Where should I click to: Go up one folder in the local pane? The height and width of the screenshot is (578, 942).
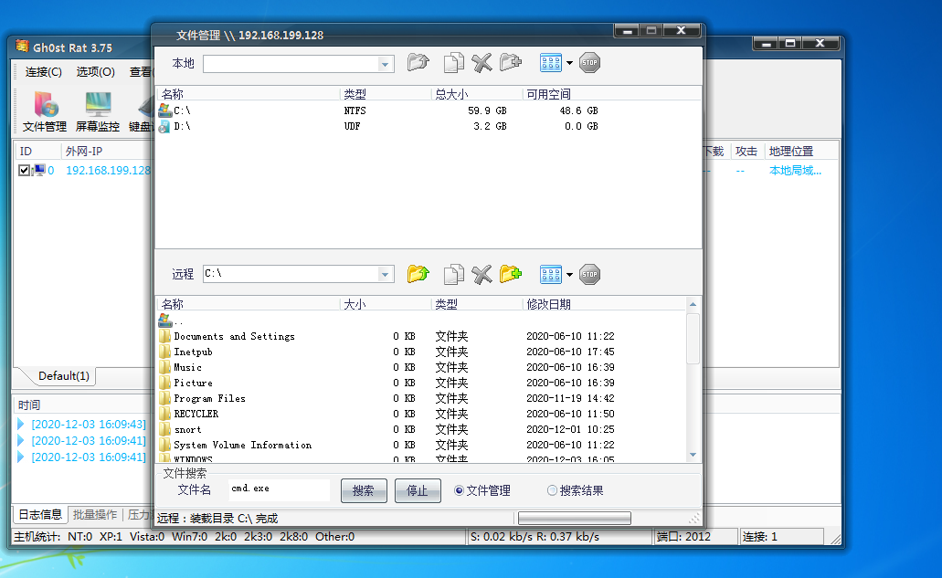tap(418, 62)
